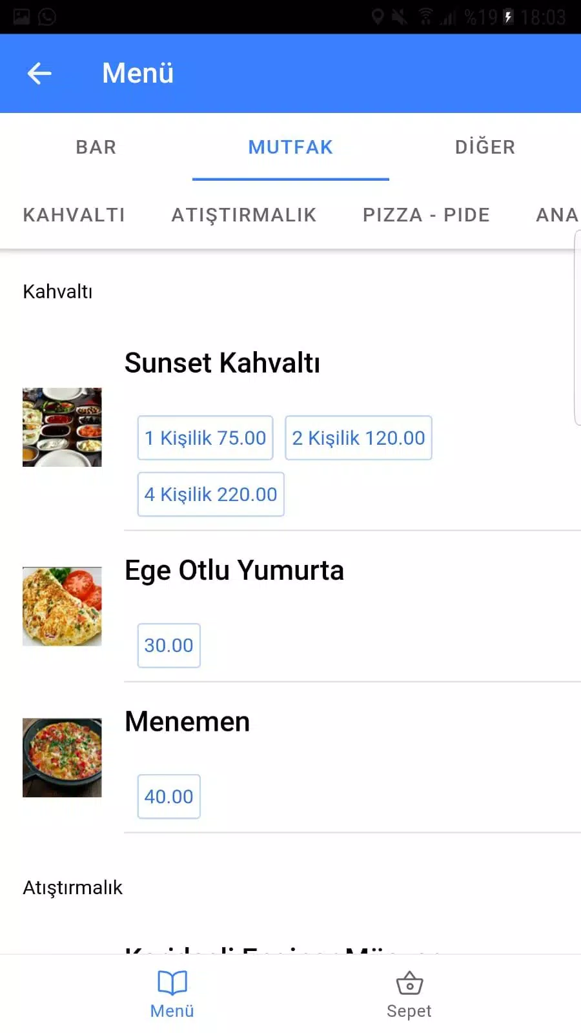Tap the WhatsApp notification icon
Screen dimensions: 581x1033
pos(47,17)
